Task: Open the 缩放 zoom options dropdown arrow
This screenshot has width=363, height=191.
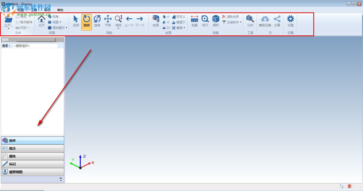Action: [118, 28]
